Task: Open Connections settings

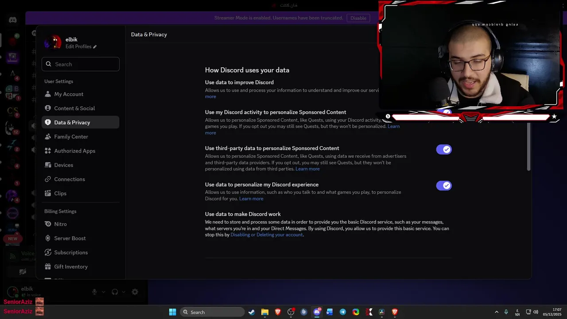Action: coord(80,179)
